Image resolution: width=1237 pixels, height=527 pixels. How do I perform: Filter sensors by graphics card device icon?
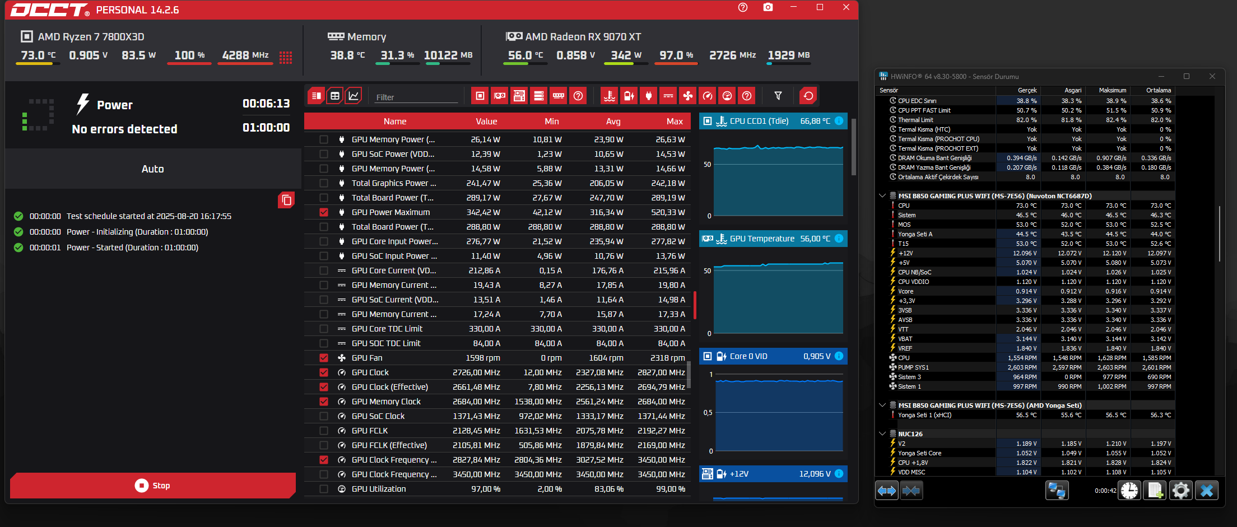point(500,96)
